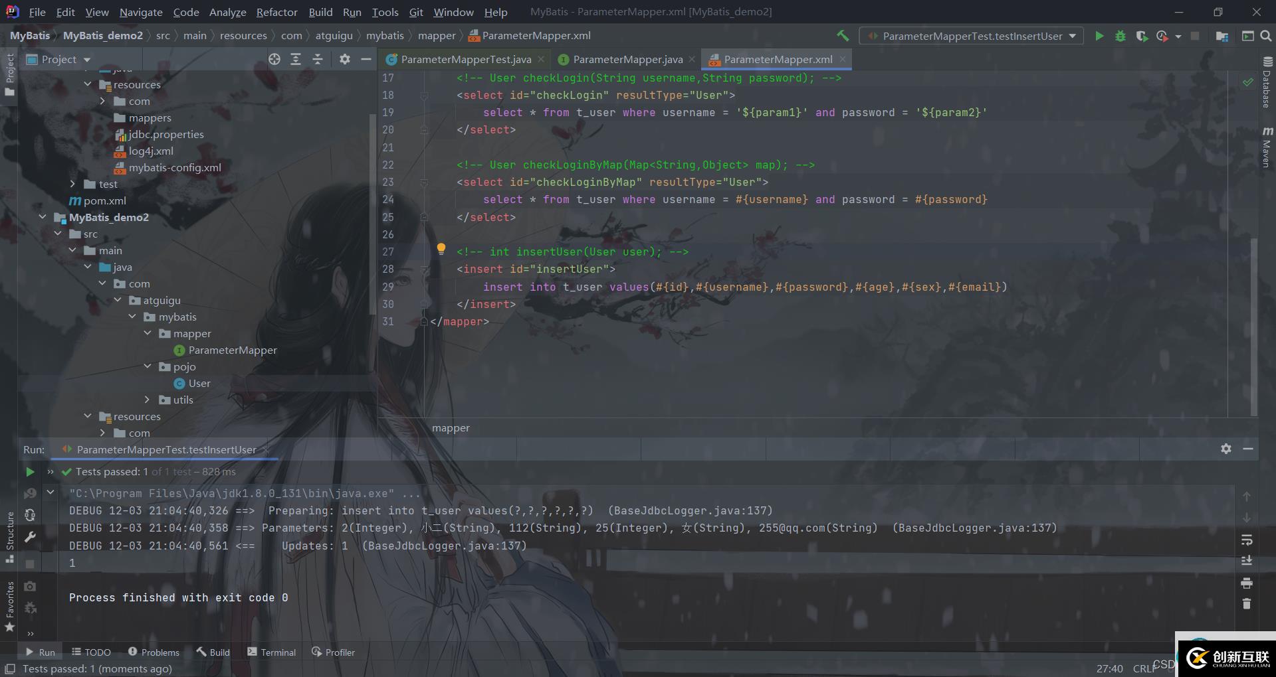The width and height of the screenshot is (1276, 677).
Task: Toggle the Project tool window sidebar tab
Action: (x=9, y=74)
